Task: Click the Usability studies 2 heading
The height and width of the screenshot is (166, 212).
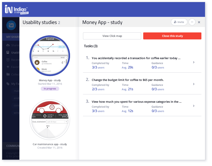Action: (41, 22)
